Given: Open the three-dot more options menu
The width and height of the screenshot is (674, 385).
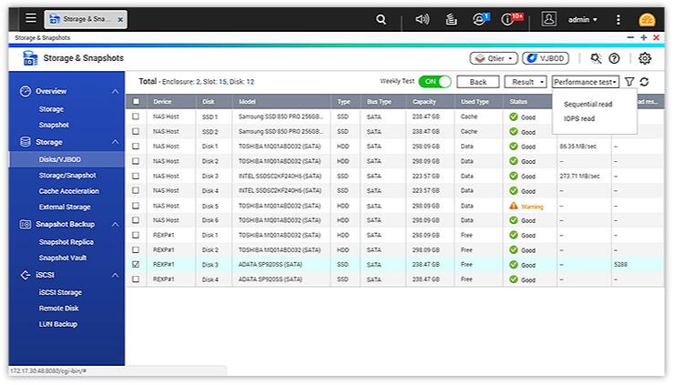Looking at the screenshot, I should click(618, 19).
